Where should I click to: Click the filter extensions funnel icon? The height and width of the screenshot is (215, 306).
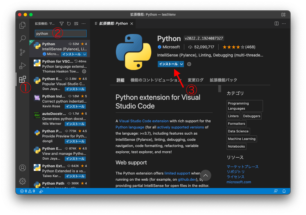coord(62,24)
